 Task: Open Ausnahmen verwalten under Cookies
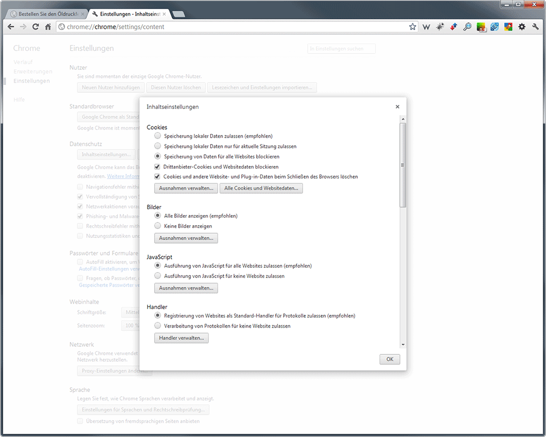186,188
